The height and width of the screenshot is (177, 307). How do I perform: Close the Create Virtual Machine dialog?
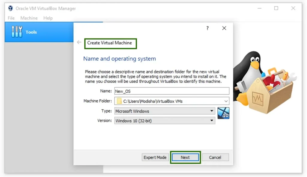[x=224, y=28]
